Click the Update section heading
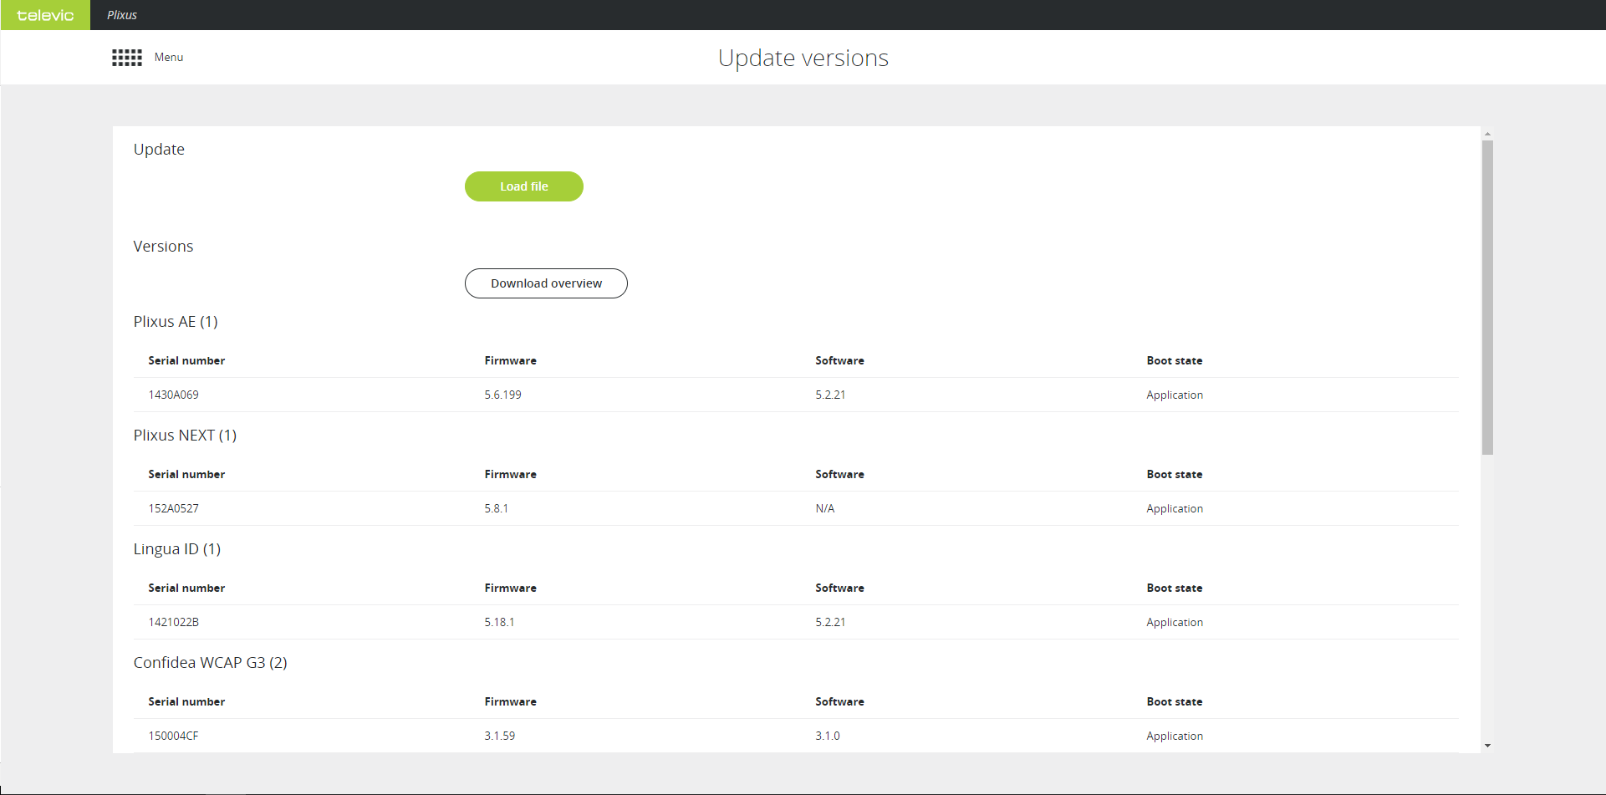The image size is (1606, 795). [x=159, y=150]
